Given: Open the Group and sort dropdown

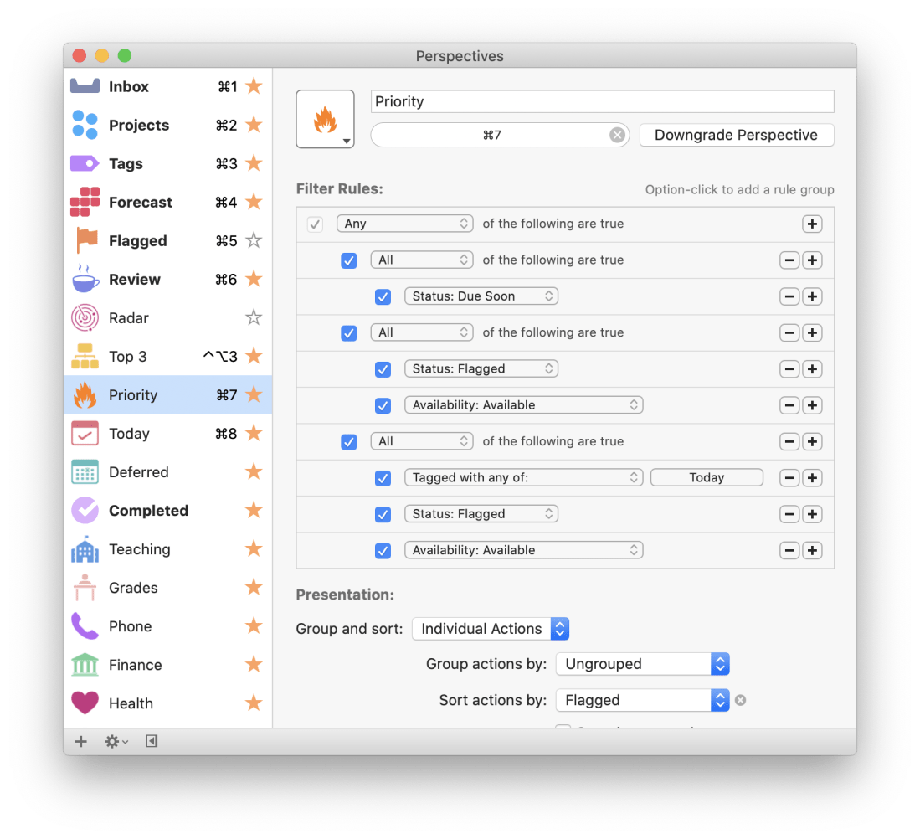Looking at the screenshot, I should coord(491,629).
